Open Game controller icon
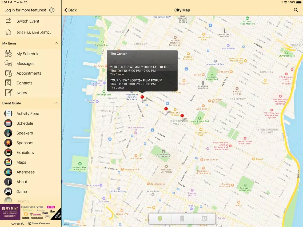This screenshot has height=227, width=303. 8,192
